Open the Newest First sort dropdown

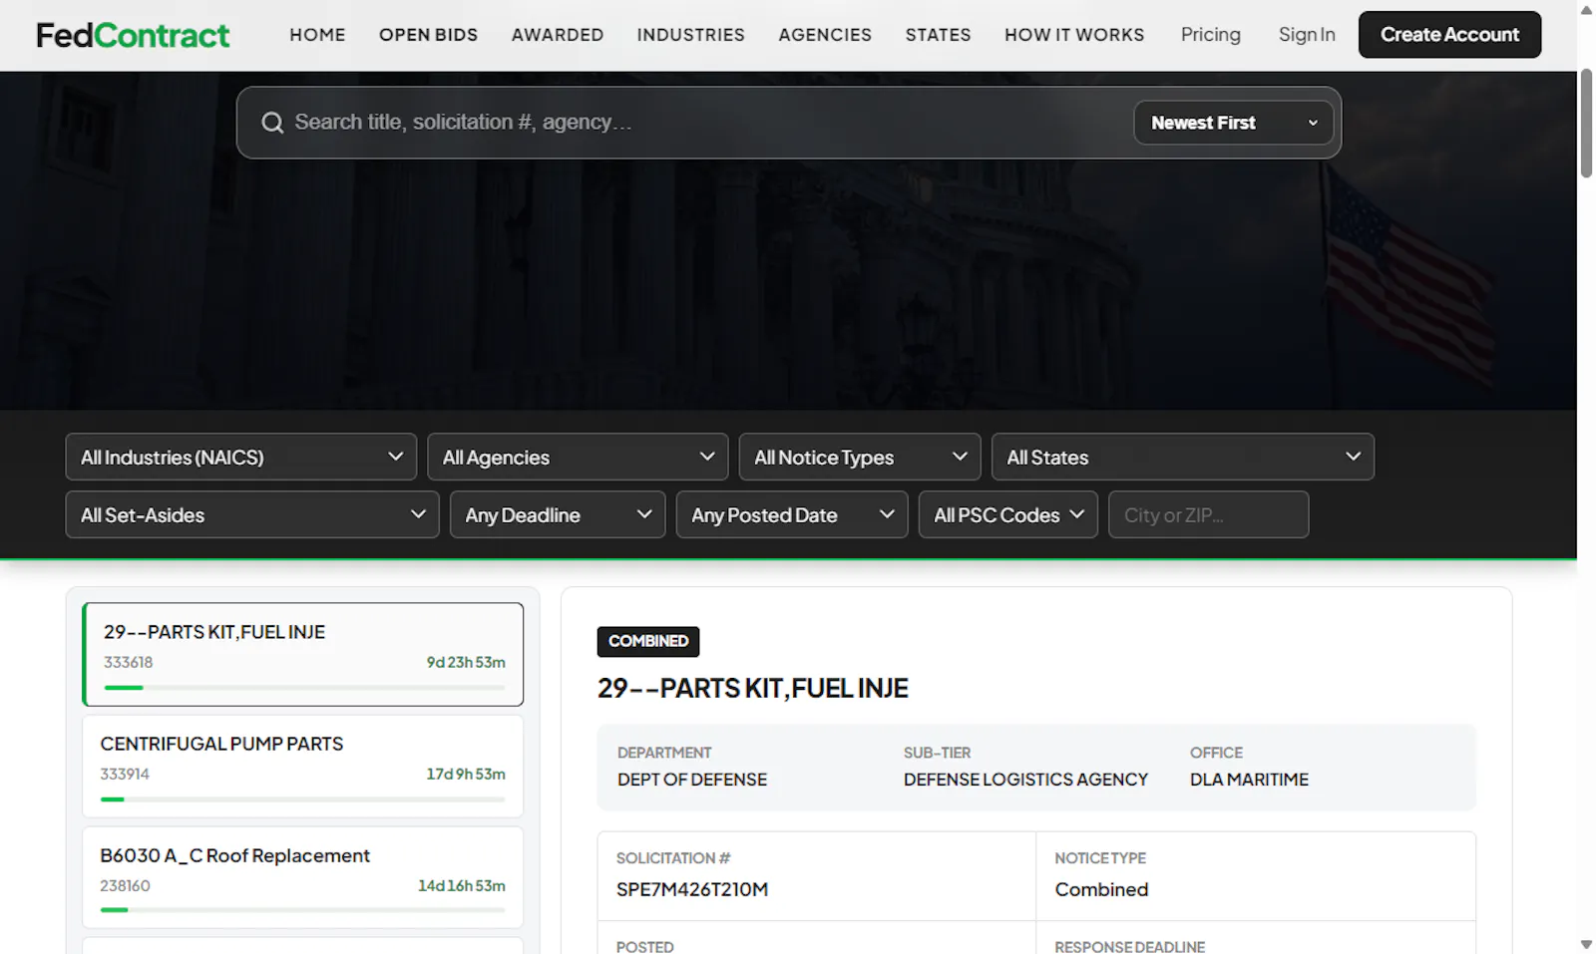[1233, 123]
